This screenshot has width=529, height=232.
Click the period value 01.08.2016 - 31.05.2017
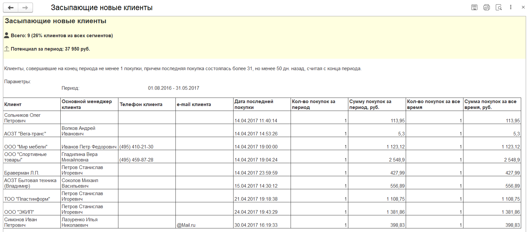pos(174,88)
